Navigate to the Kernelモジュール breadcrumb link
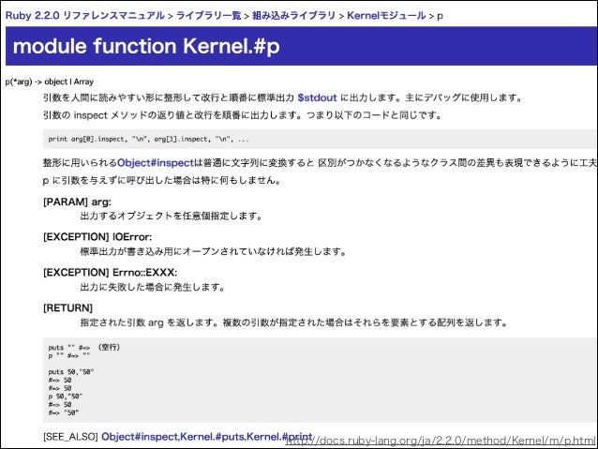The image size is (598, 449). 386,16
